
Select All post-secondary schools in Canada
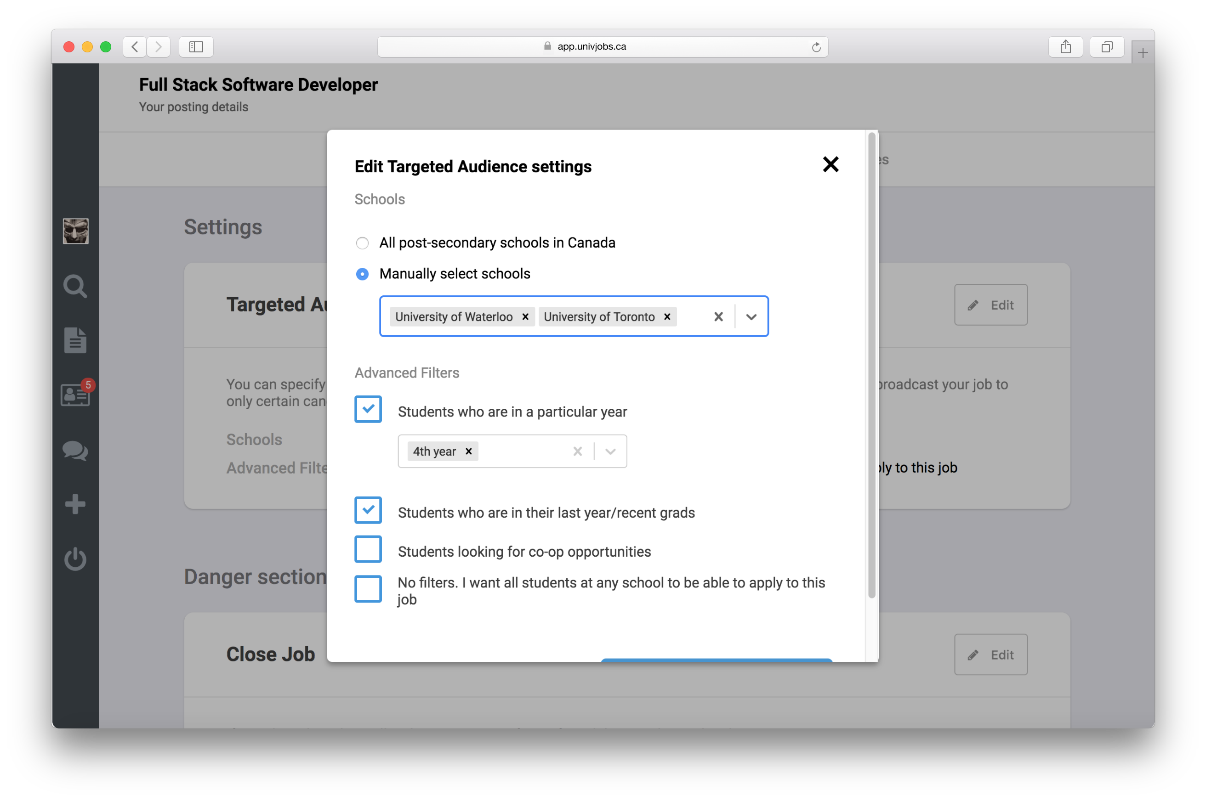(363, 243)
